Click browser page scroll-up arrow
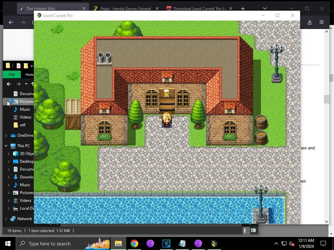 (327, 32)
